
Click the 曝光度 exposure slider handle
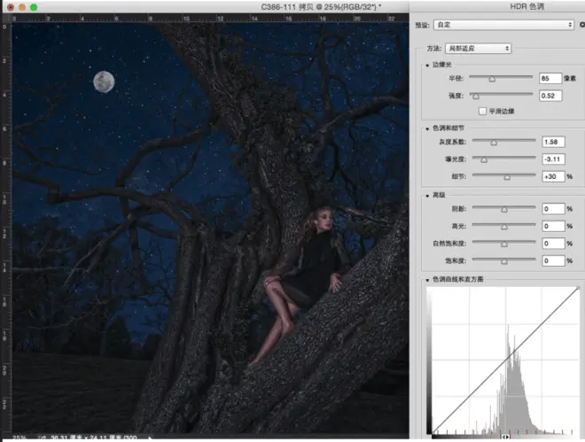(484, 159)
